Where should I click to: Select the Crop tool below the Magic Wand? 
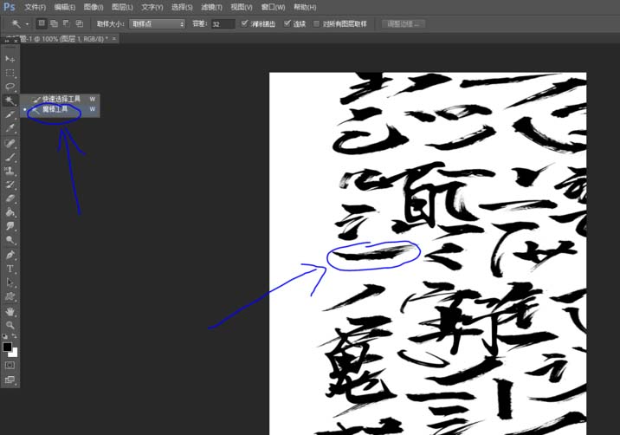pyautogui.click(x=10, y=114)
